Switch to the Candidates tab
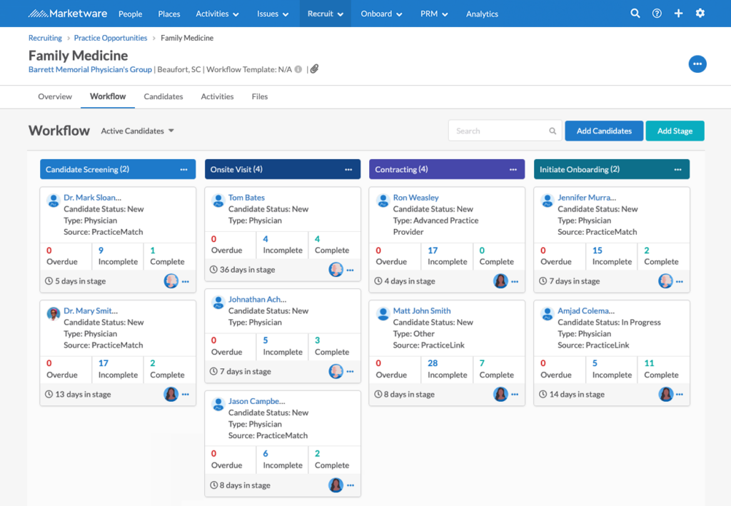 coord(163,96)
